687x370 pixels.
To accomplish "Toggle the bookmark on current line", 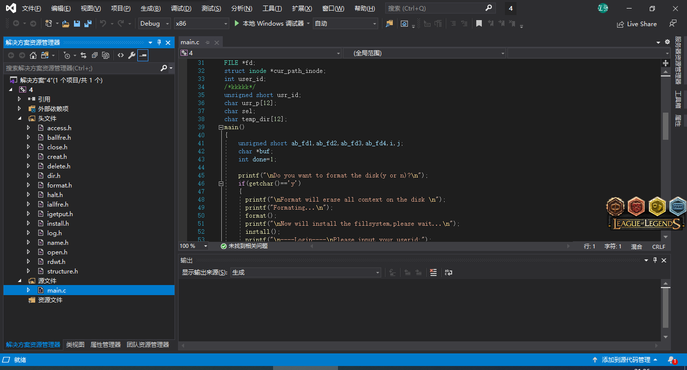I will click(x=479, y=24).
